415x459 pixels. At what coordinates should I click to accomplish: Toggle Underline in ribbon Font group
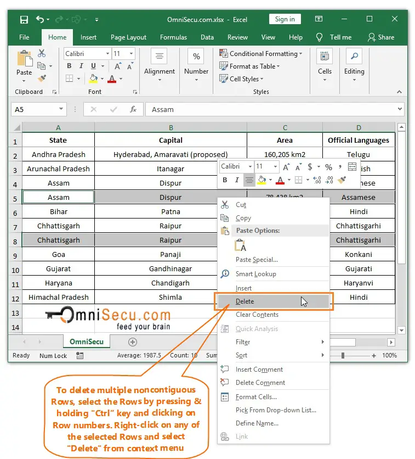94,66
